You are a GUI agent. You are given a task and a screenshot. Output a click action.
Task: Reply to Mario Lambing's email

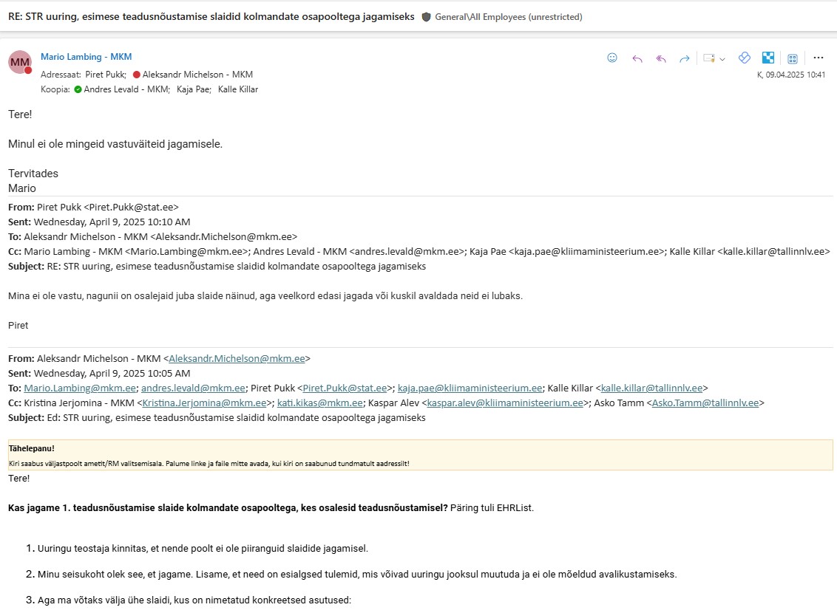(x=637, y=58)
